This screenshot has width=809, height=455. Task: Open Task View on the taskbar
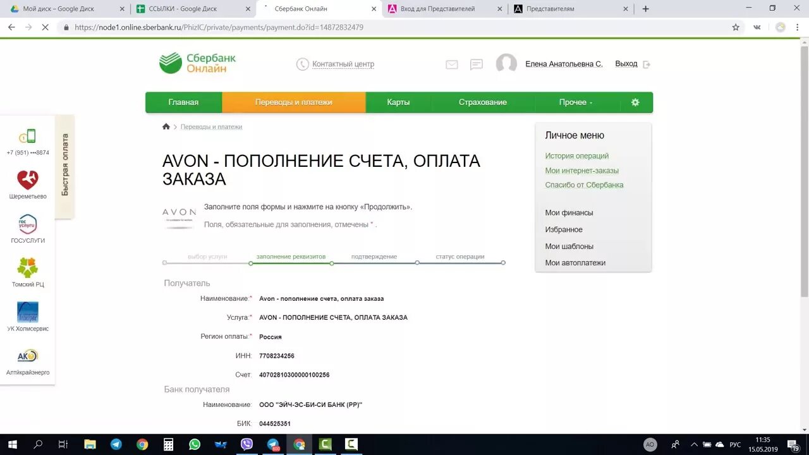[63, 444]
